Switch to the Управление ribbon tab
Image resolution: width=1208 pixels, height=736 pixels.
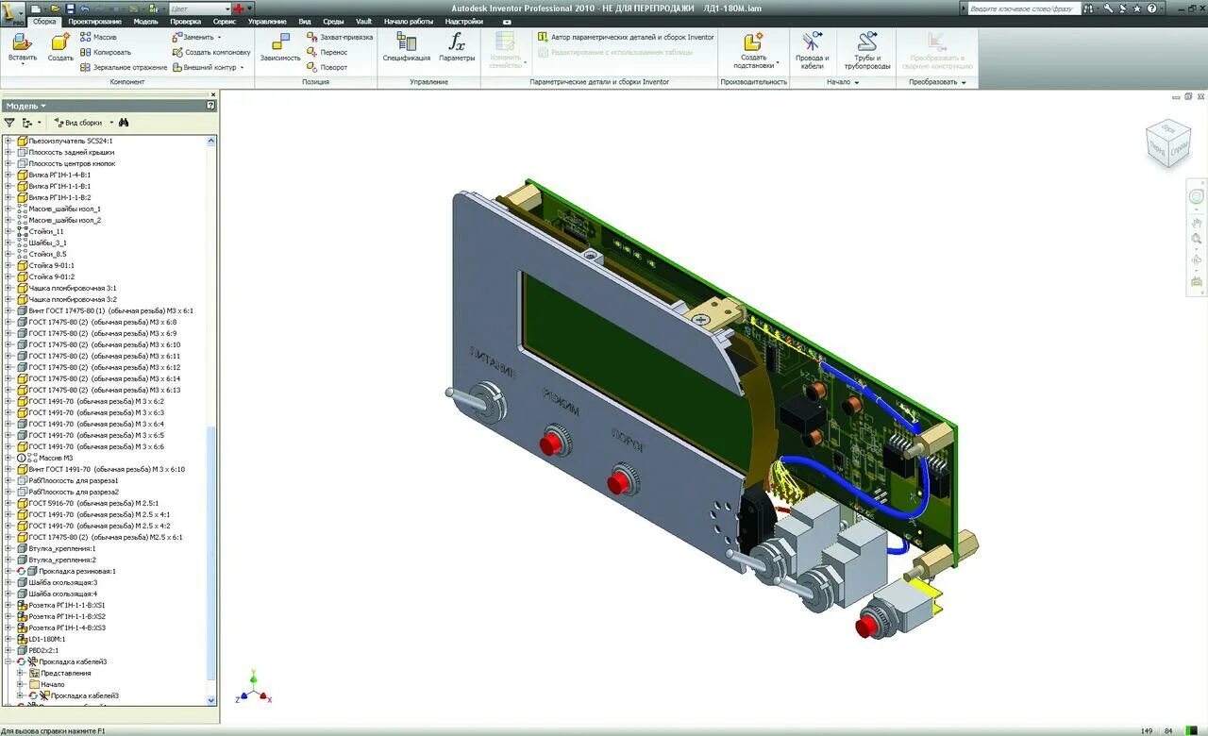coord(267,21)
